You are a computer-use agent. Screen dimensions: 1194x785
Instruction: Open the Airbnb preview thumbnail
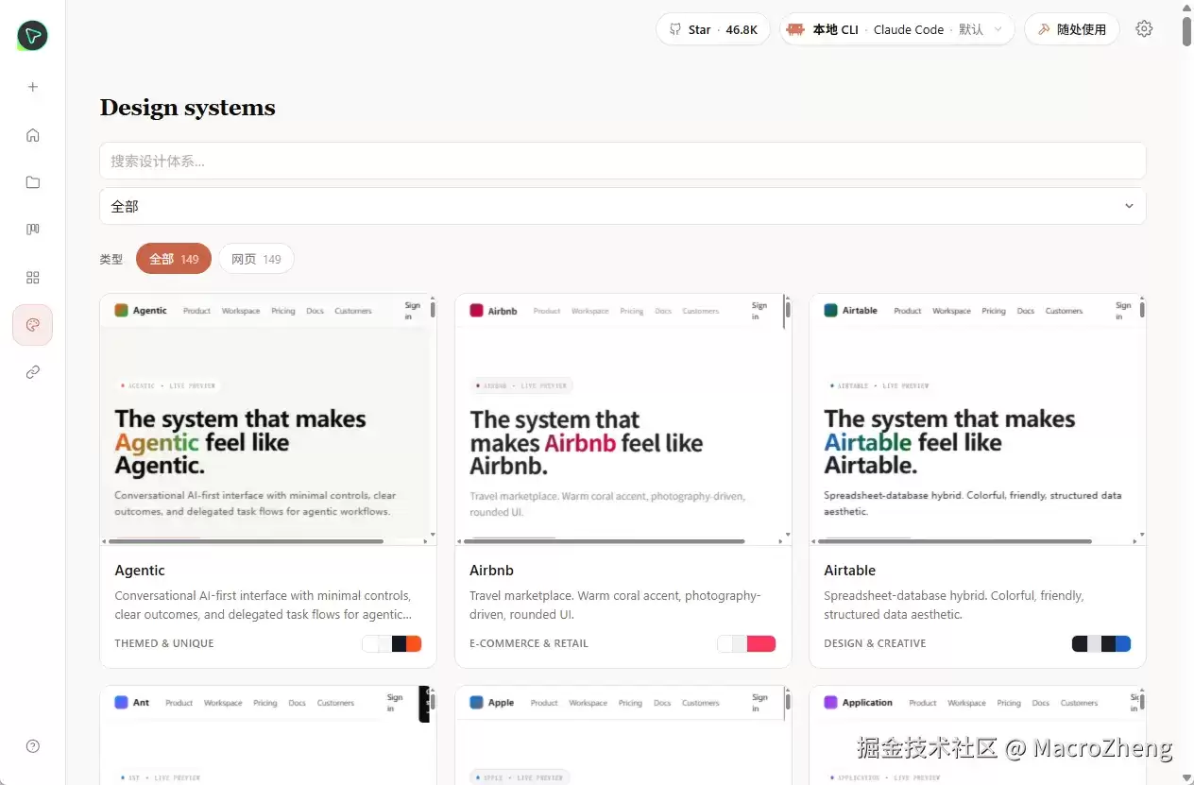point(623,419)
